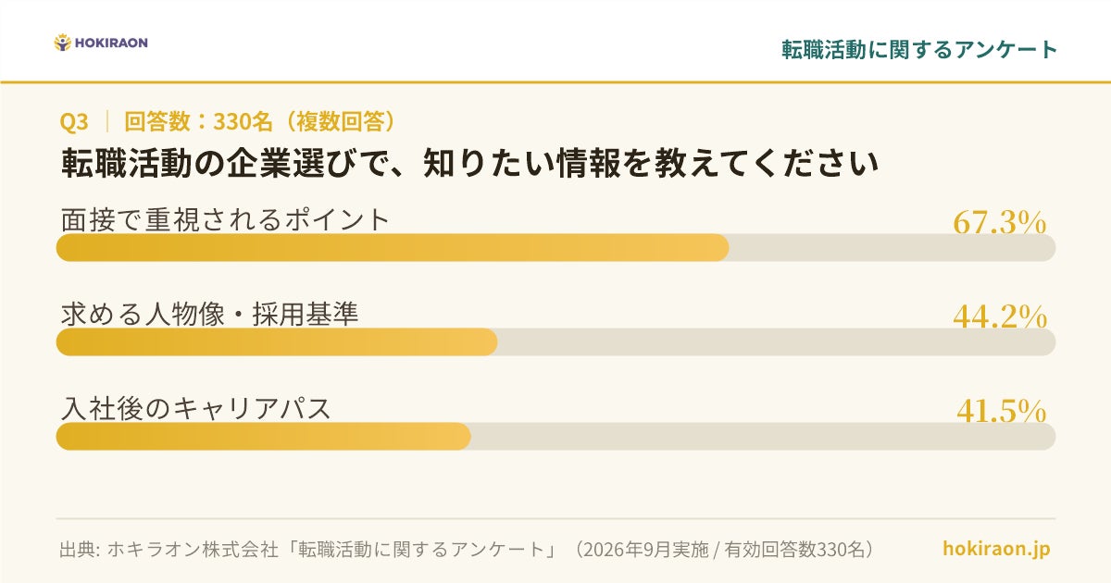Screen dimensions: 1111x583
Task: Click the 入社後のキャリアパス label
Action: pos(195,408)
